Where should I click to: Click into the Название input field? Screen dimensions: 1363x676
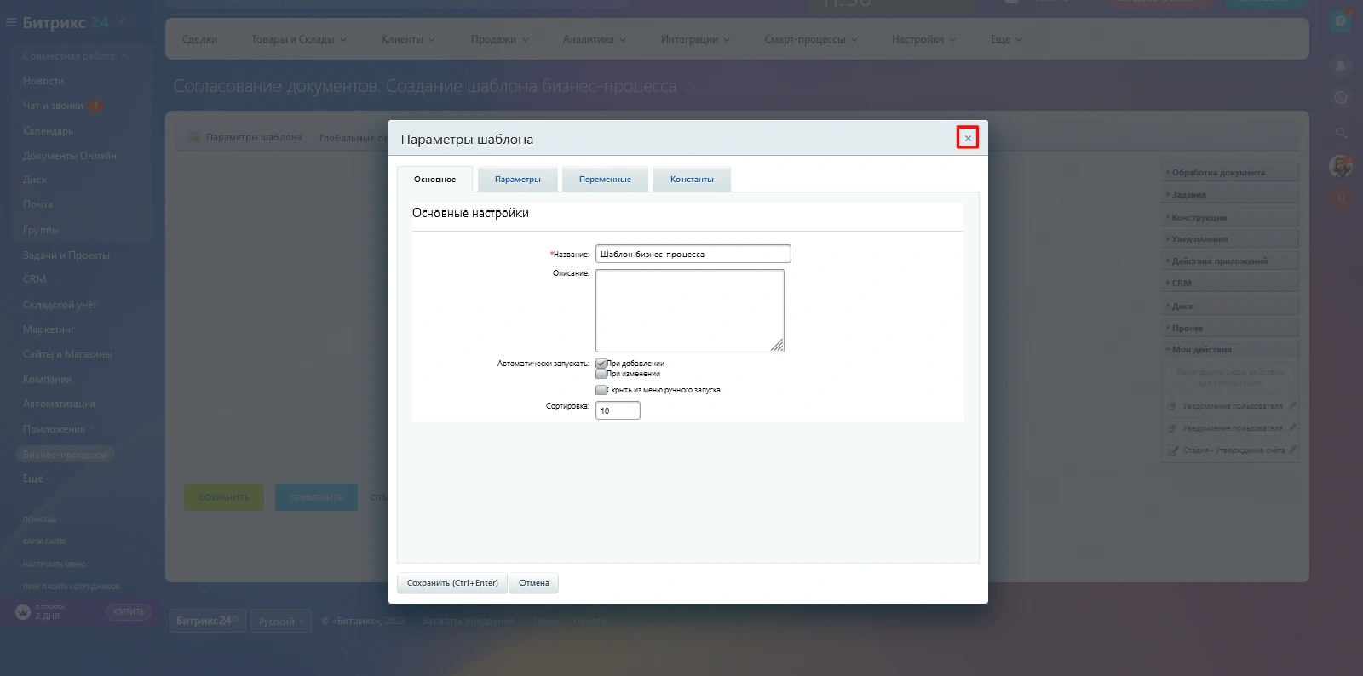point(693,254)
